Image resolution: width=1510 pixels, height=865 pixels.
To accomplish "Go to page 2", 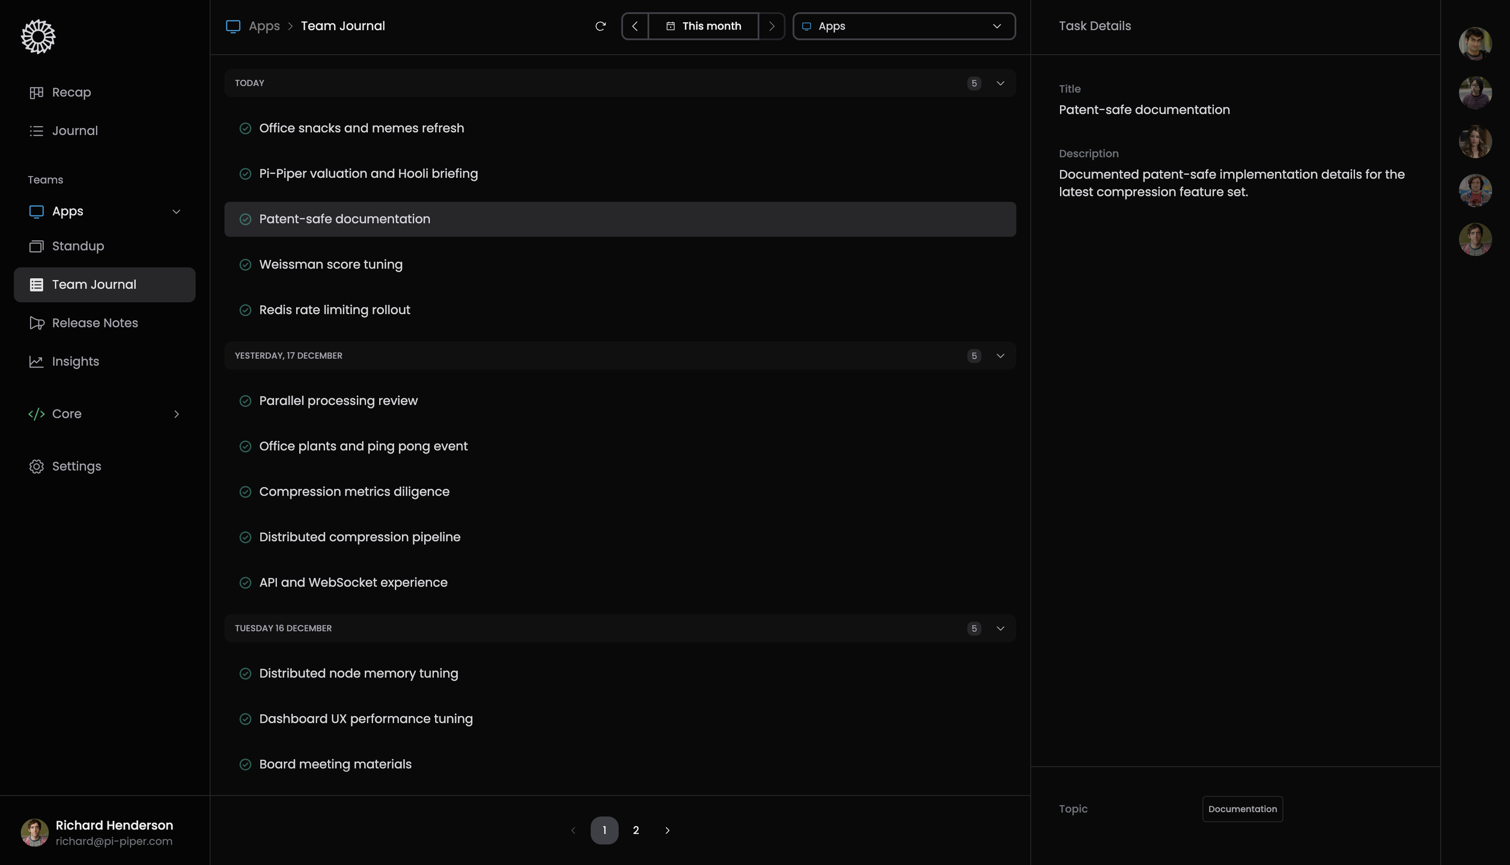I will tap(636, 831).
